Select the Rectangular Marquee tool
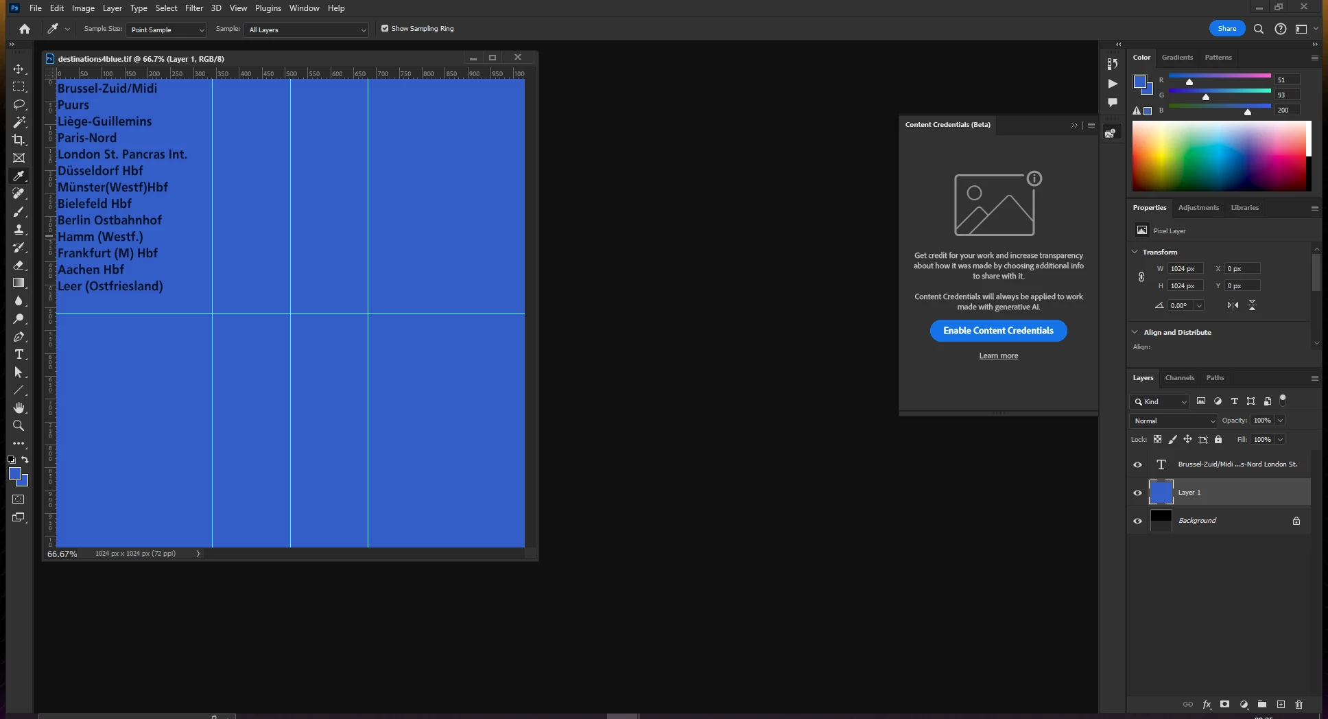The height and width of the screenshot is (719, 1328). click(x=19, y=86)
